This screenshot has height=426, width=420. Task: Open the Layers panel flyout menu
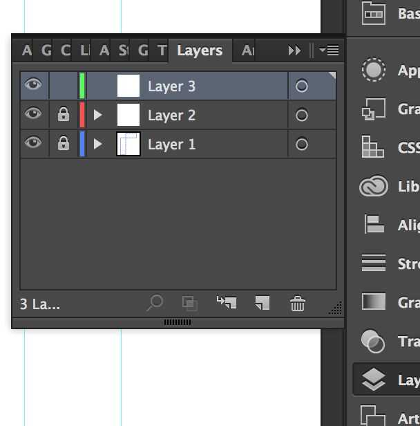(329, 50)
